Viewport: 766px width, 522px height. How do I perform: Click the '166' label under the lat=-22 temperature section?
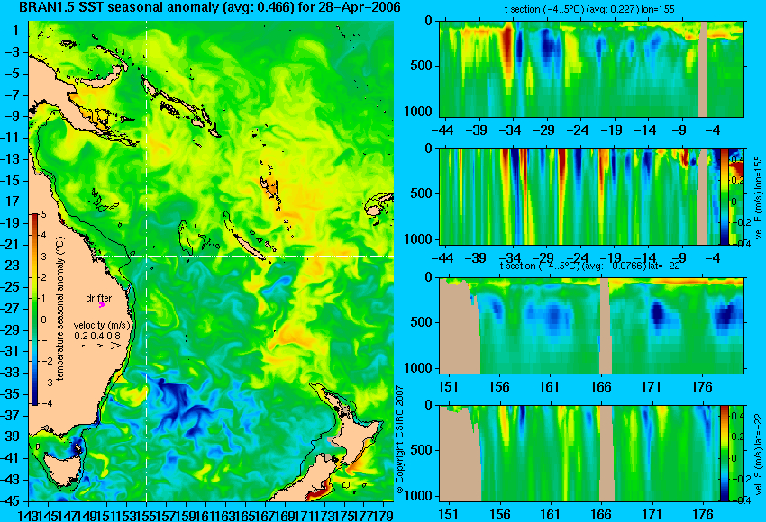click(x=600, y=387)
